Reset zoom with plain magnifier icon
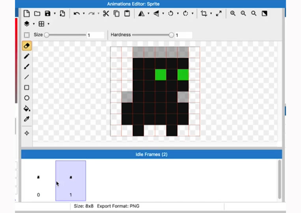 (254, 13)
